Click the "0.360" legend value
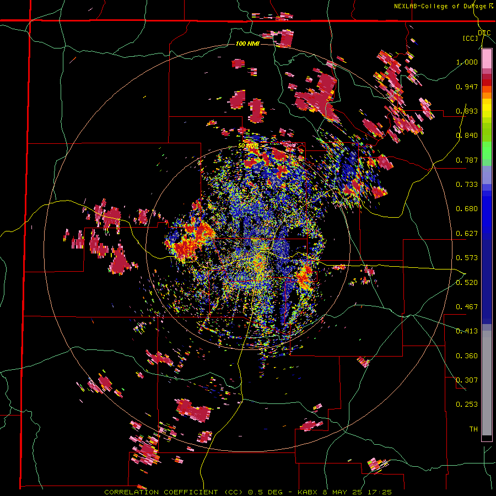496x496 pixels. point(467,355)
